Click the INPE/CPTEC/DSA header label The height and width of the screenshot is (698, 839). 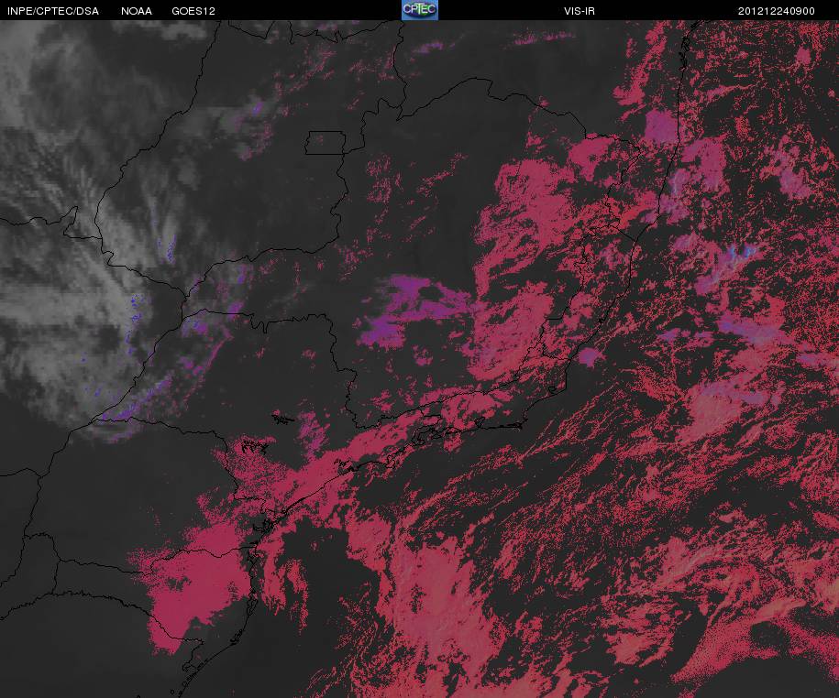tap(53, 11)
